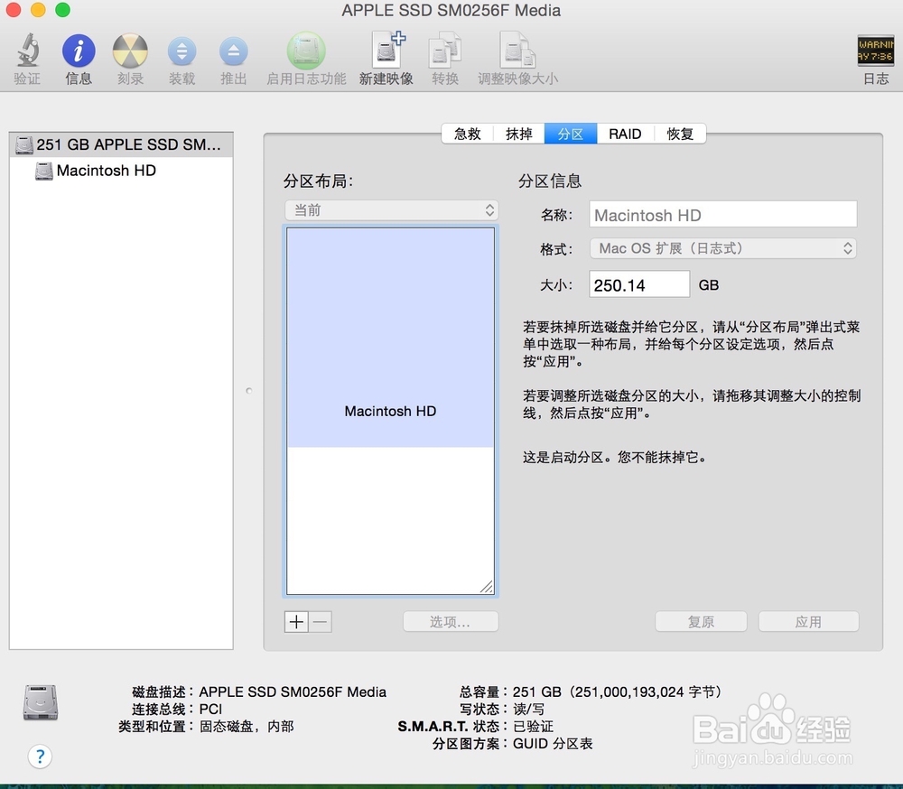Click the 推出 (Eject) toolbar icon

pos(233,56)
